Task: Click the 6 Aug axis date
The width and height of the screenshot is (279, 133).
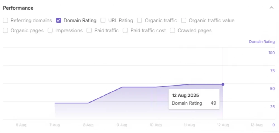Action: click(x=21, y=125)
